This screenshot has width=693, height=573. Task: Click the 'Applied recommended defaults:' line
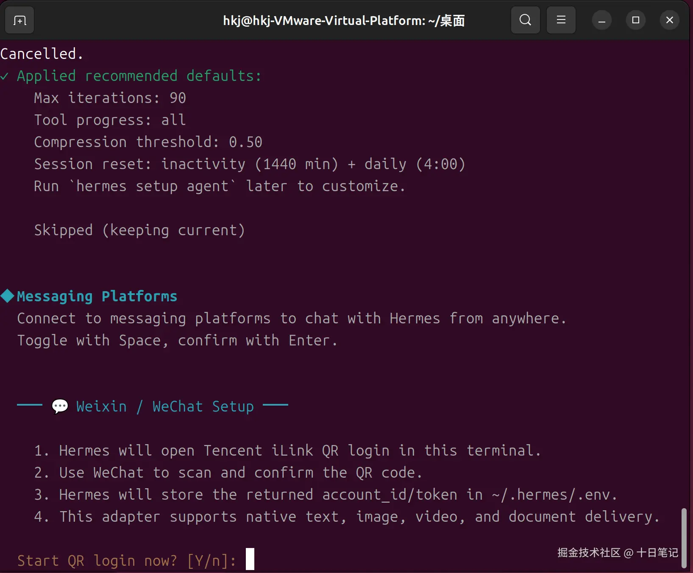(131, 76)
